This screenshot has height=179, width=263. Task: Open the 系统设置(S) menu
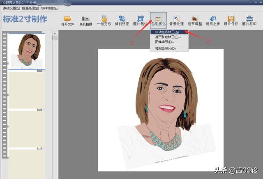pos(12,8)
